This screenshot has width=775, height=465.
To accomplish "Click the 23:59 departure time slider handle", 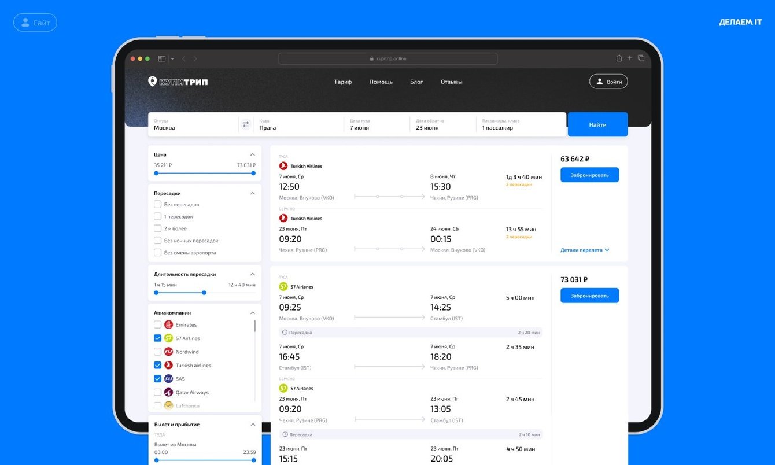I will click(x=253, y=460).
